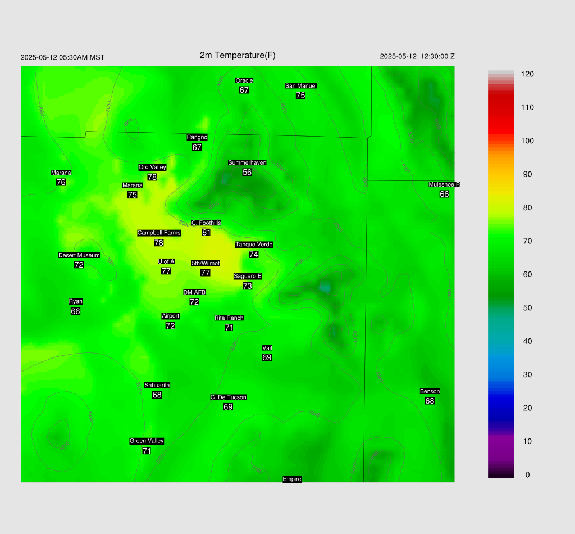Screen dimensions: 575x534
Task: Click the 67 reading under Oracle
Action: (244, 90)
